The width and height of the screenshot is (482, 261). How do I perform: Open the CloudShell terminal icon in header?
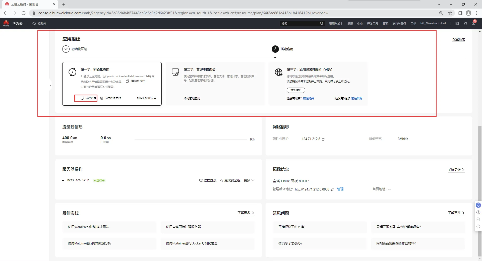[457, 23]
